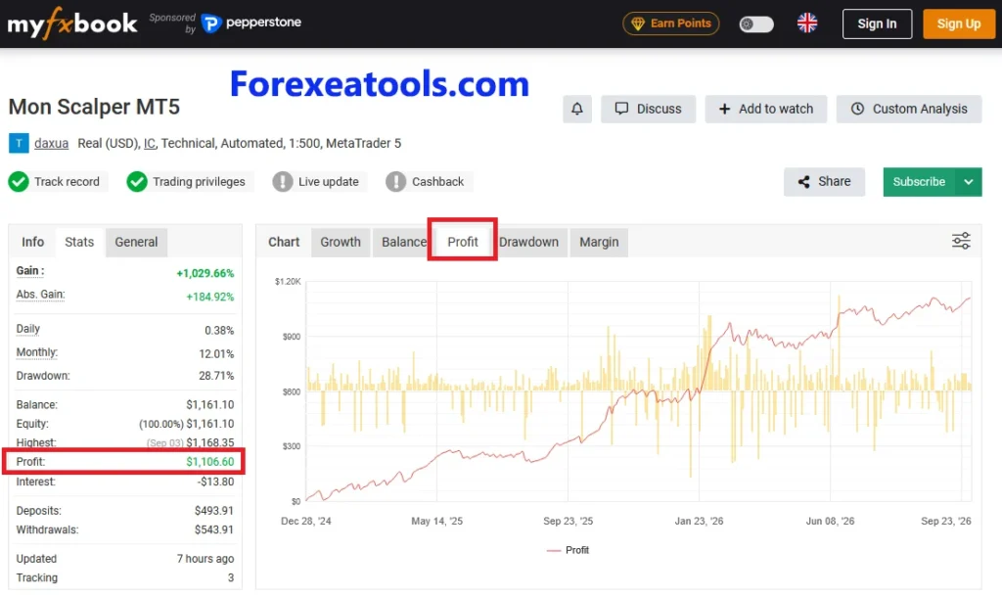The height and width of the screenshot is (597, 1002).
Task: Open the Chart tab
Action: 284,242
